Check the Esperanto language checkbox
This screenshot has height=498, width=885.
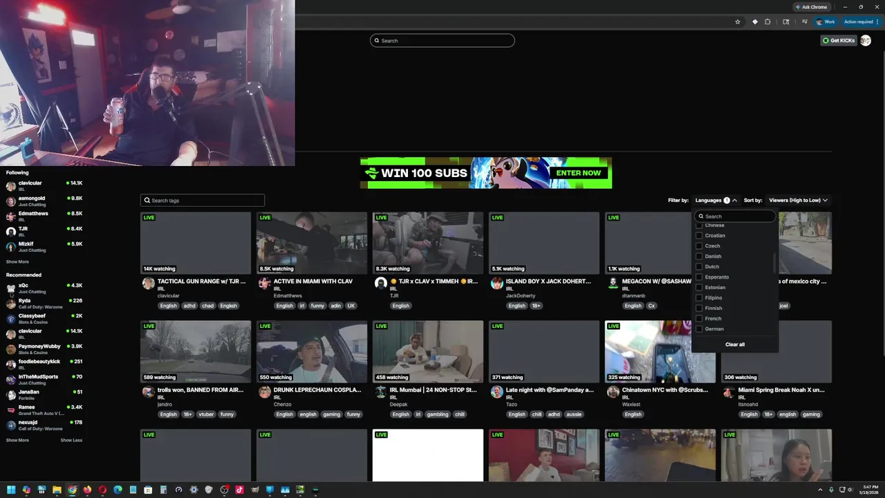tap(699, 277)
